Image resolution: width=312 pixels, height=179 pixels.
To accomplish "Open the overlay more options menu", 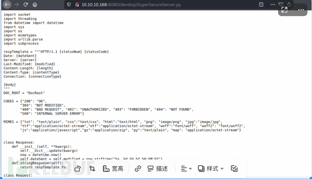I will (x=301, y=10).
